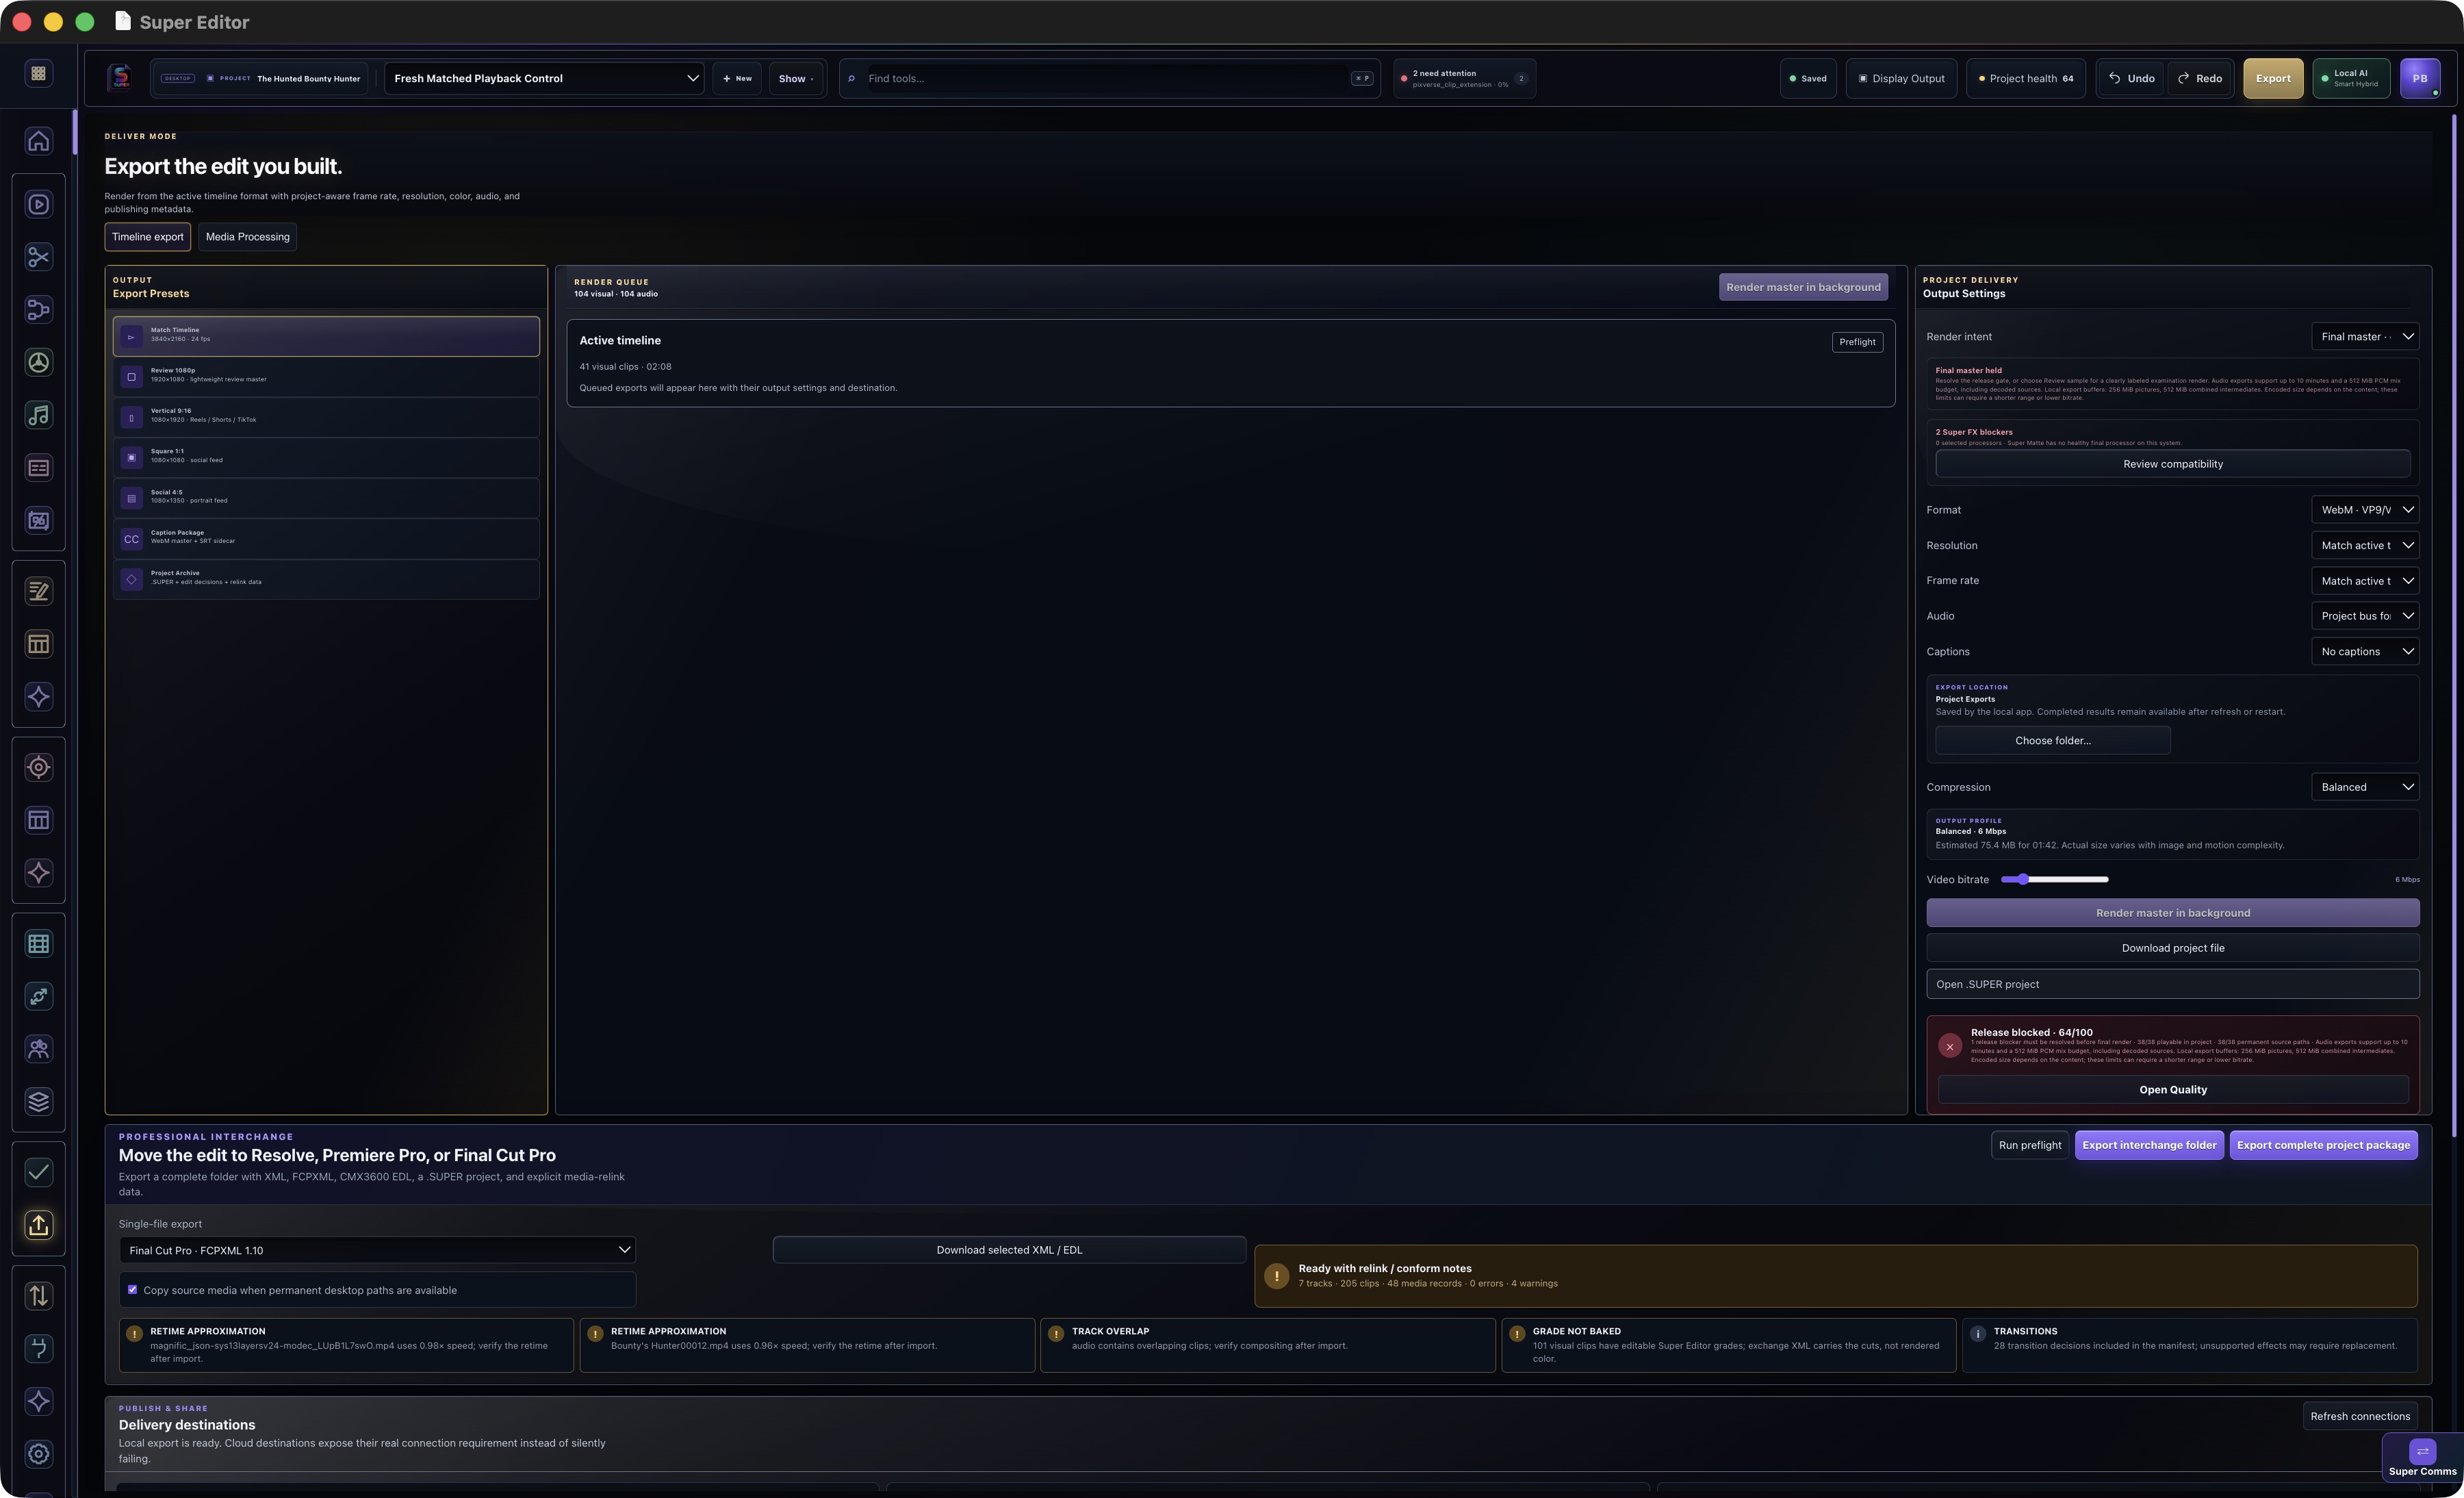Select the Review 1080p export preset
Screen dimensions: 2464x1498
point(326,377)
